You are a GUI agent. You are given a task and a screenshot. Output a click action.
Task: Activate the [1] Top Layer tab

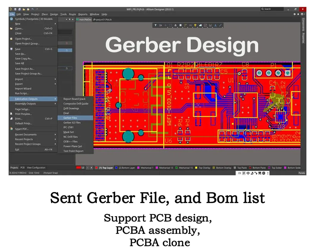pos(106,168)
